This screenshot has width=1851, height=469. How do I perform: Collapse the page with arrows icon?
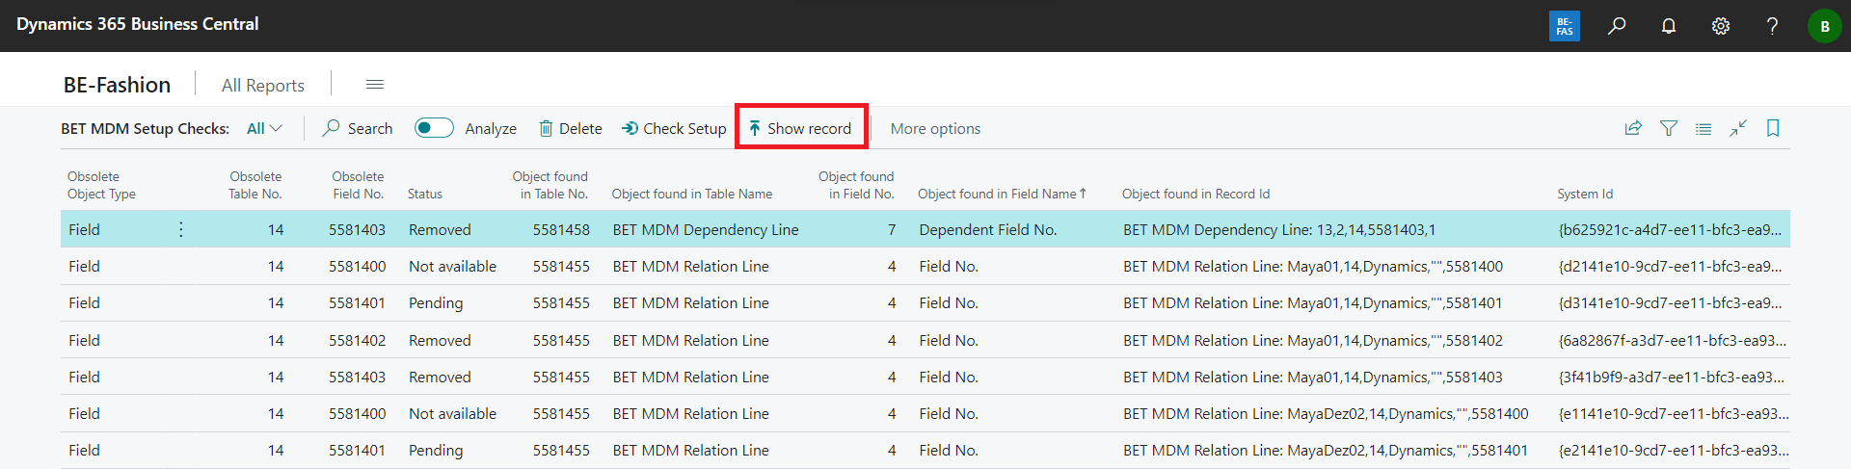point(1738,128)
